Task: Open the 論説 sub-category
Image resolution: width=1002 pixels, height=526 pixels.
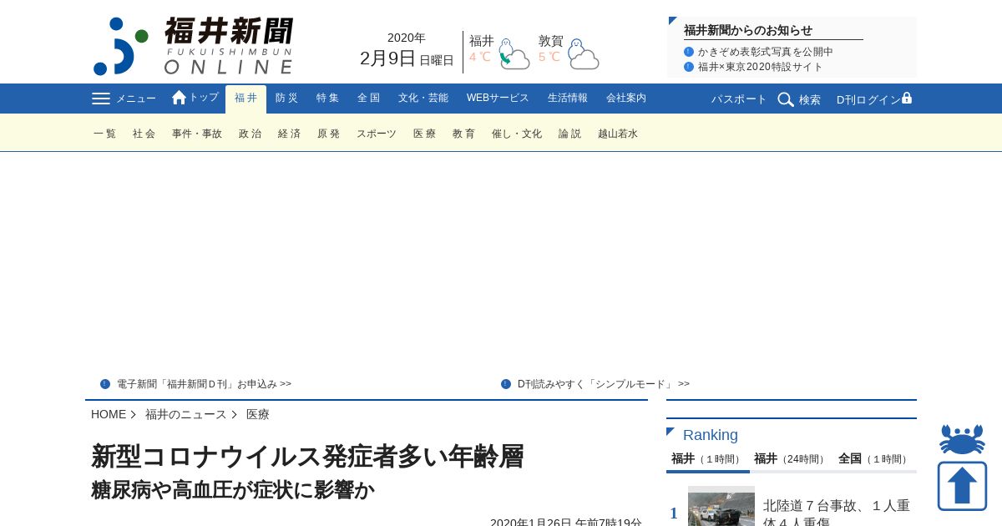Action: 569,134
